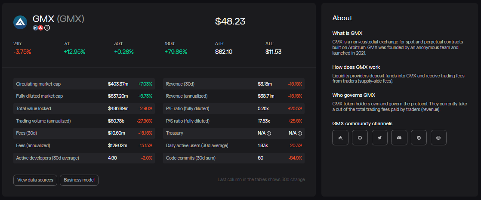Image resolution: width=481 pixels, height=200 pixels.
Task: Click the Revenue (annualized) label
Action: click(187, 96)
